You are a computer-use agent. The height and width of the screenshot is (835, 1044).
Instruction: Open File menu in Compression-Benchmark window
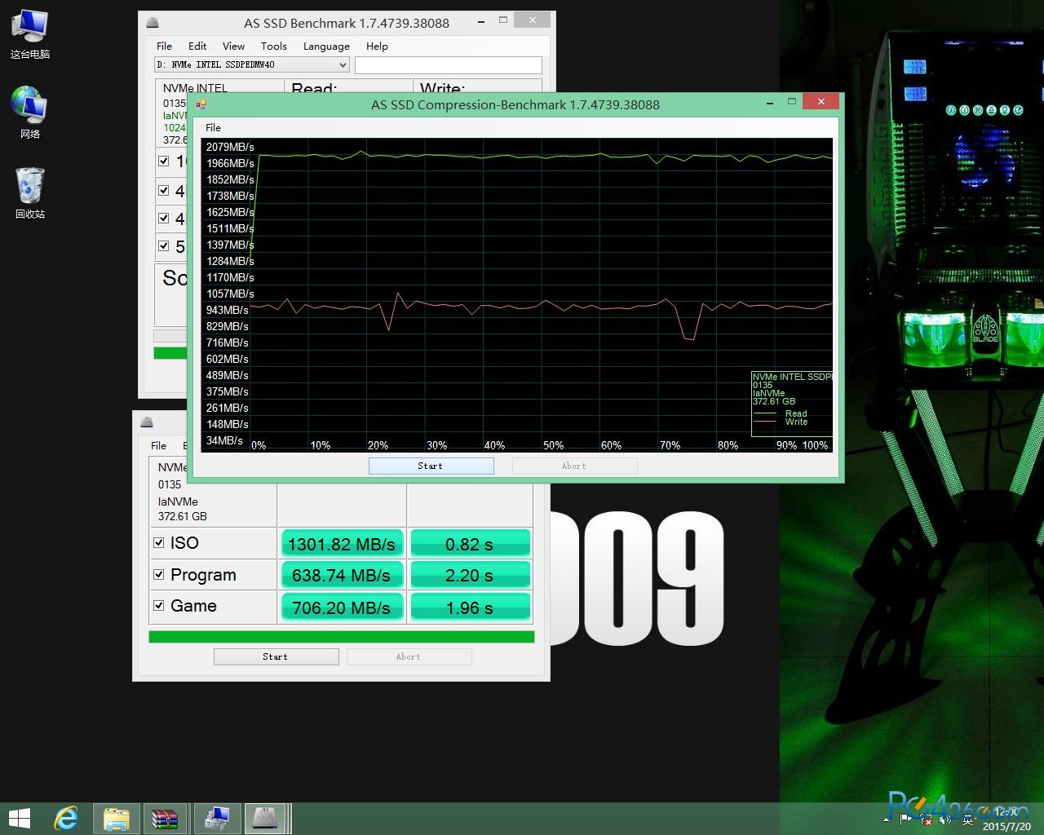213,128
